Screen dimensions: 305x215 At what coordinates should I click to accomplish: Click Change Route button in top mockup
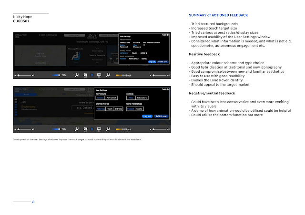[74, 35]
